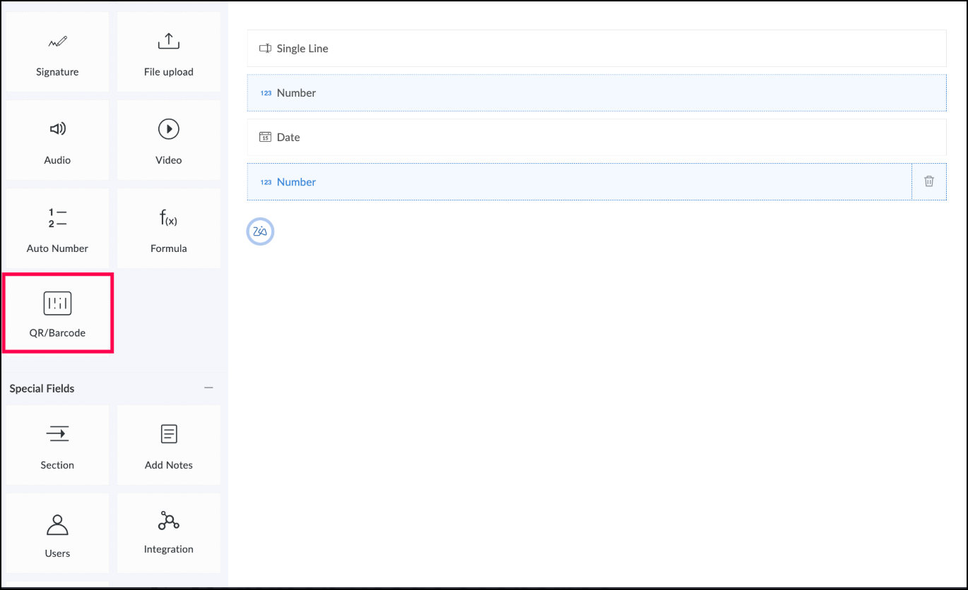
Task: Select the Single Line field row
Action: click(596, 49)
